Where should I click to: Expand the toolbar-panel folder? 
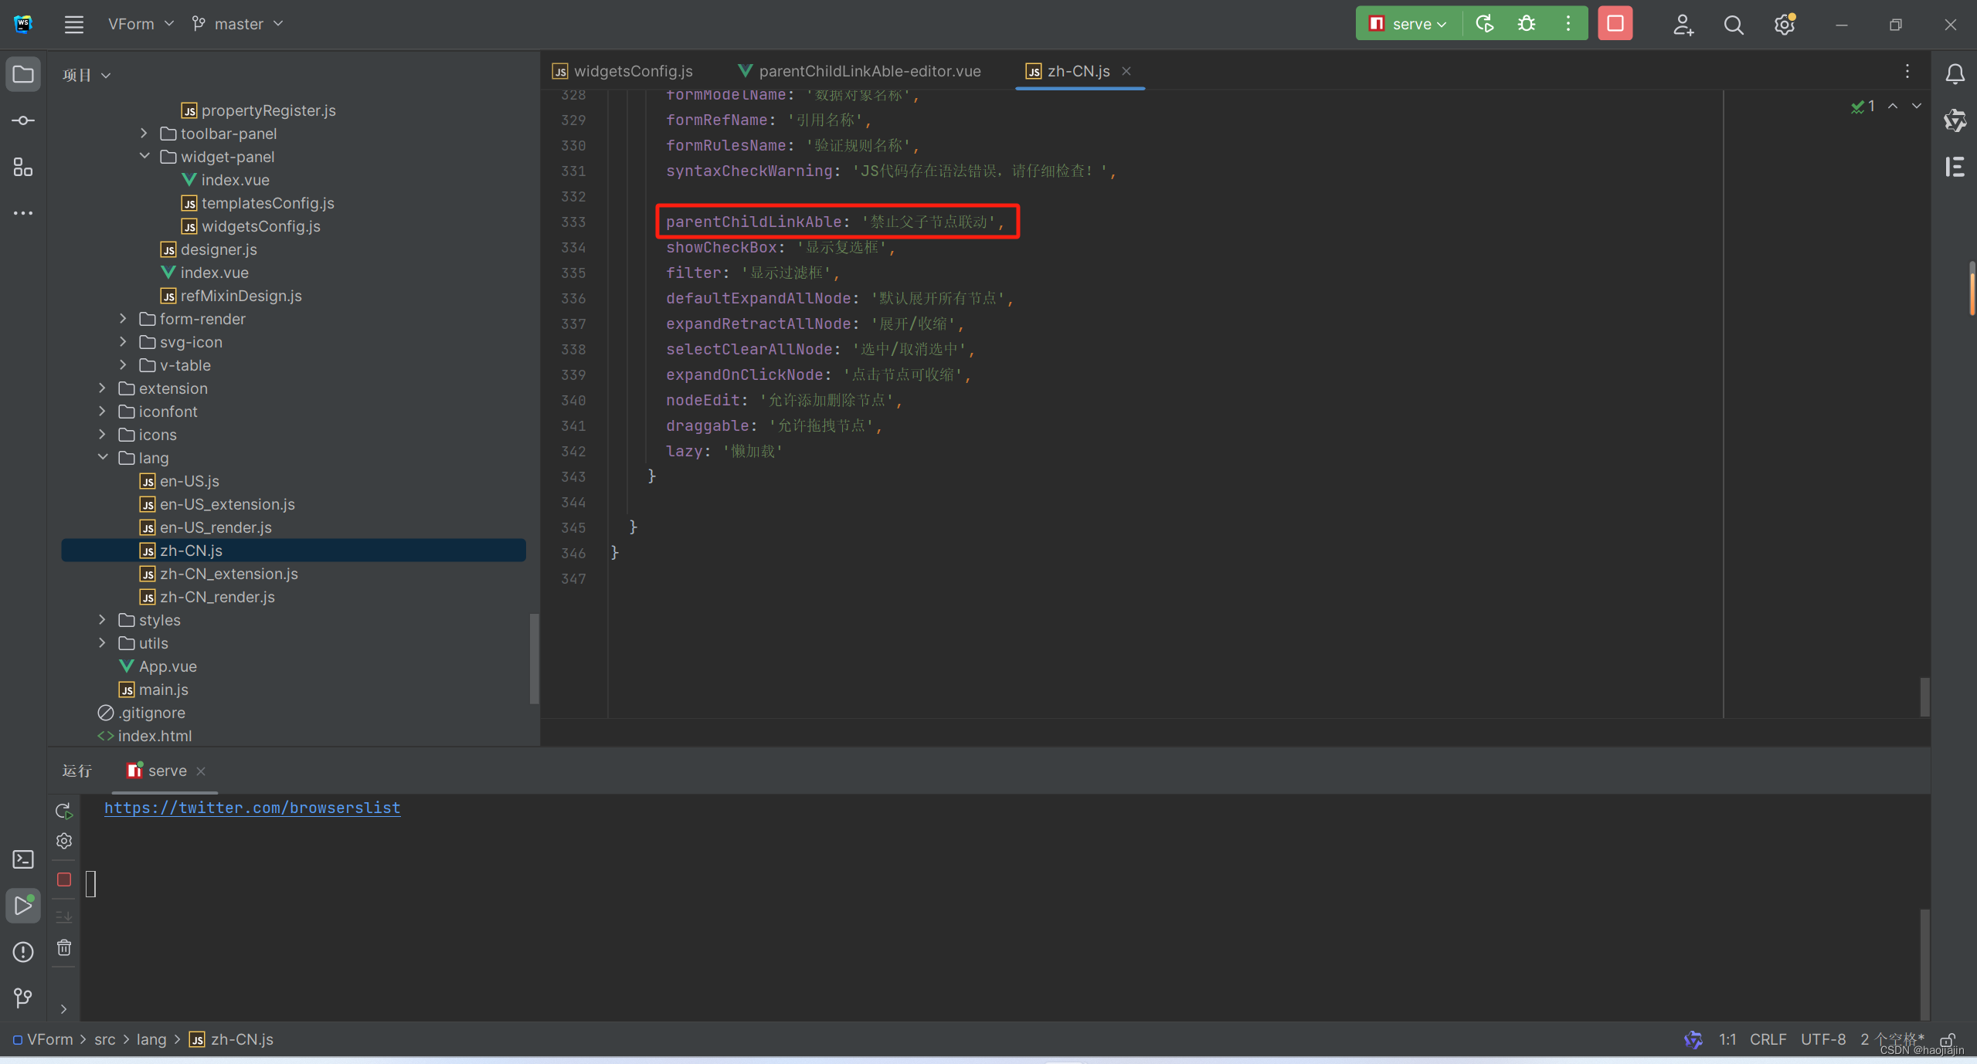coord(144,134)
